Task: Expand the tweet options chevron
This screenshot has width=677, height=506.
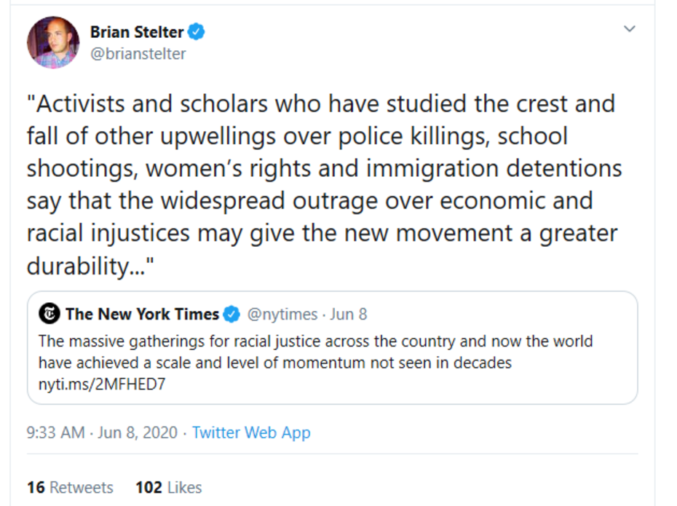Action: click(630, 29)
